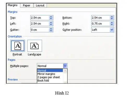
Task: Click the Gutter value field
Action: (40, 30)
